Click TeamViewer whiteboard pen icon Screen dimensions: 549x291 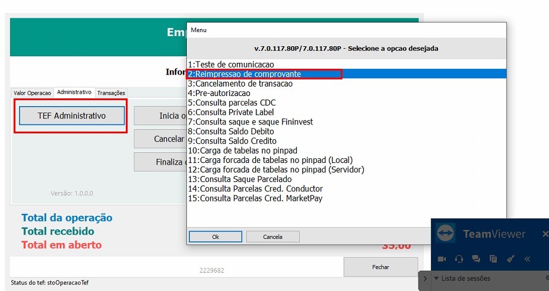click(510, 259)
